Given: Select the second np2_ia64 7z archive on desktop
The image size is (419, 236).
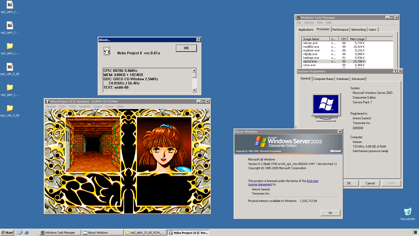Looking at the screenshot, I should 10,25.
